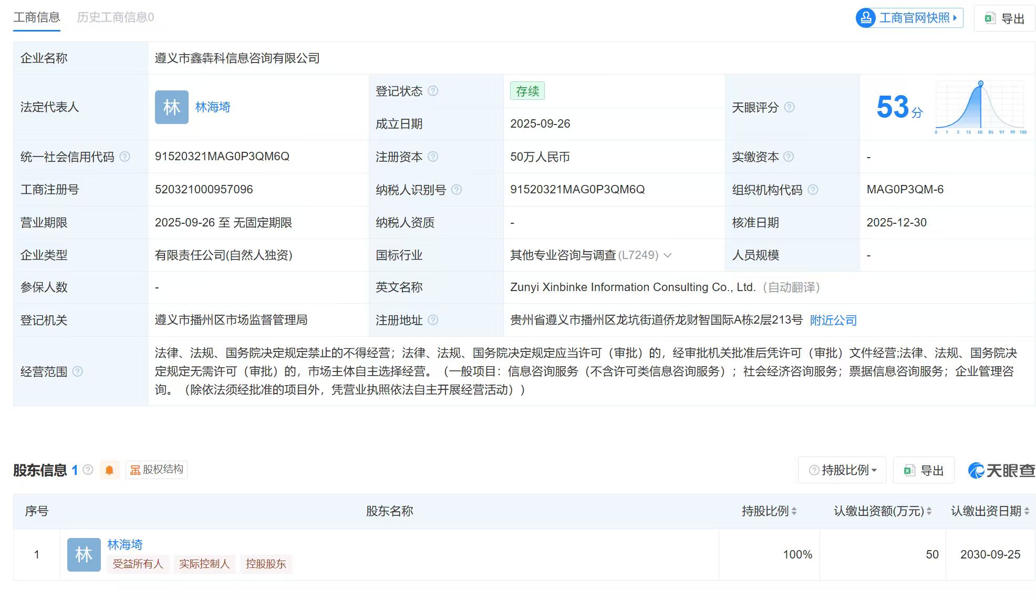Click help icon next to 组织机构代码
Viewport: 1036px width, 600px height.
[813, 190]
